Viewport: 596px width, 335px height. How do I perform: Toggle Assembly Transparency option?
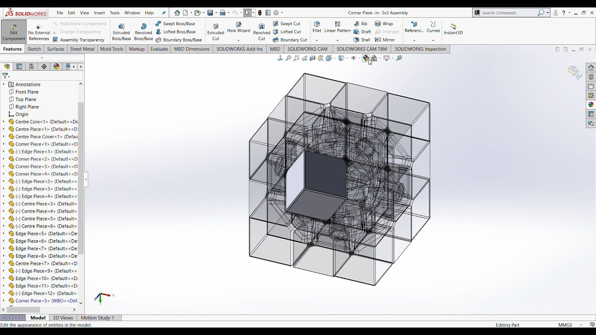(78, 40)
